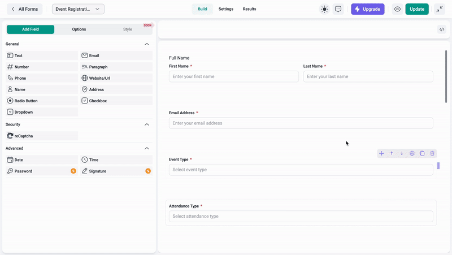
Task: Move the Event Type field up
Action: 392,153
